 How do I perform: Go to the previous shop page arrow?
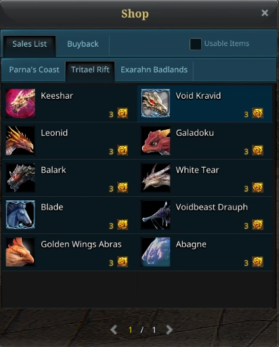coord(114,330)
